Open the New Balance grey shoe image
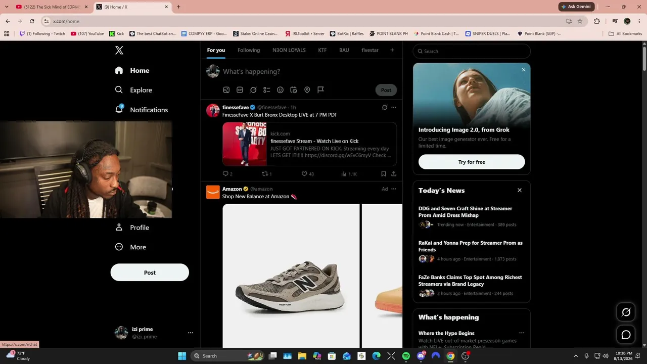The width and height of the screenshot is (647, 364). pos(291,276)
